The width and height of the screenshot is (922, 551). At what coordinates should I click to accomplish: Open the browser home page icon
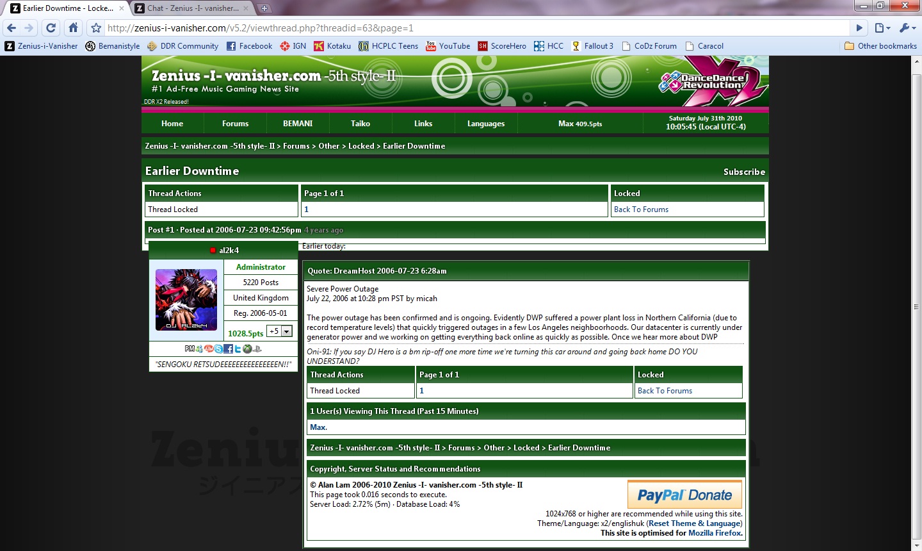[x=74, y=28]
